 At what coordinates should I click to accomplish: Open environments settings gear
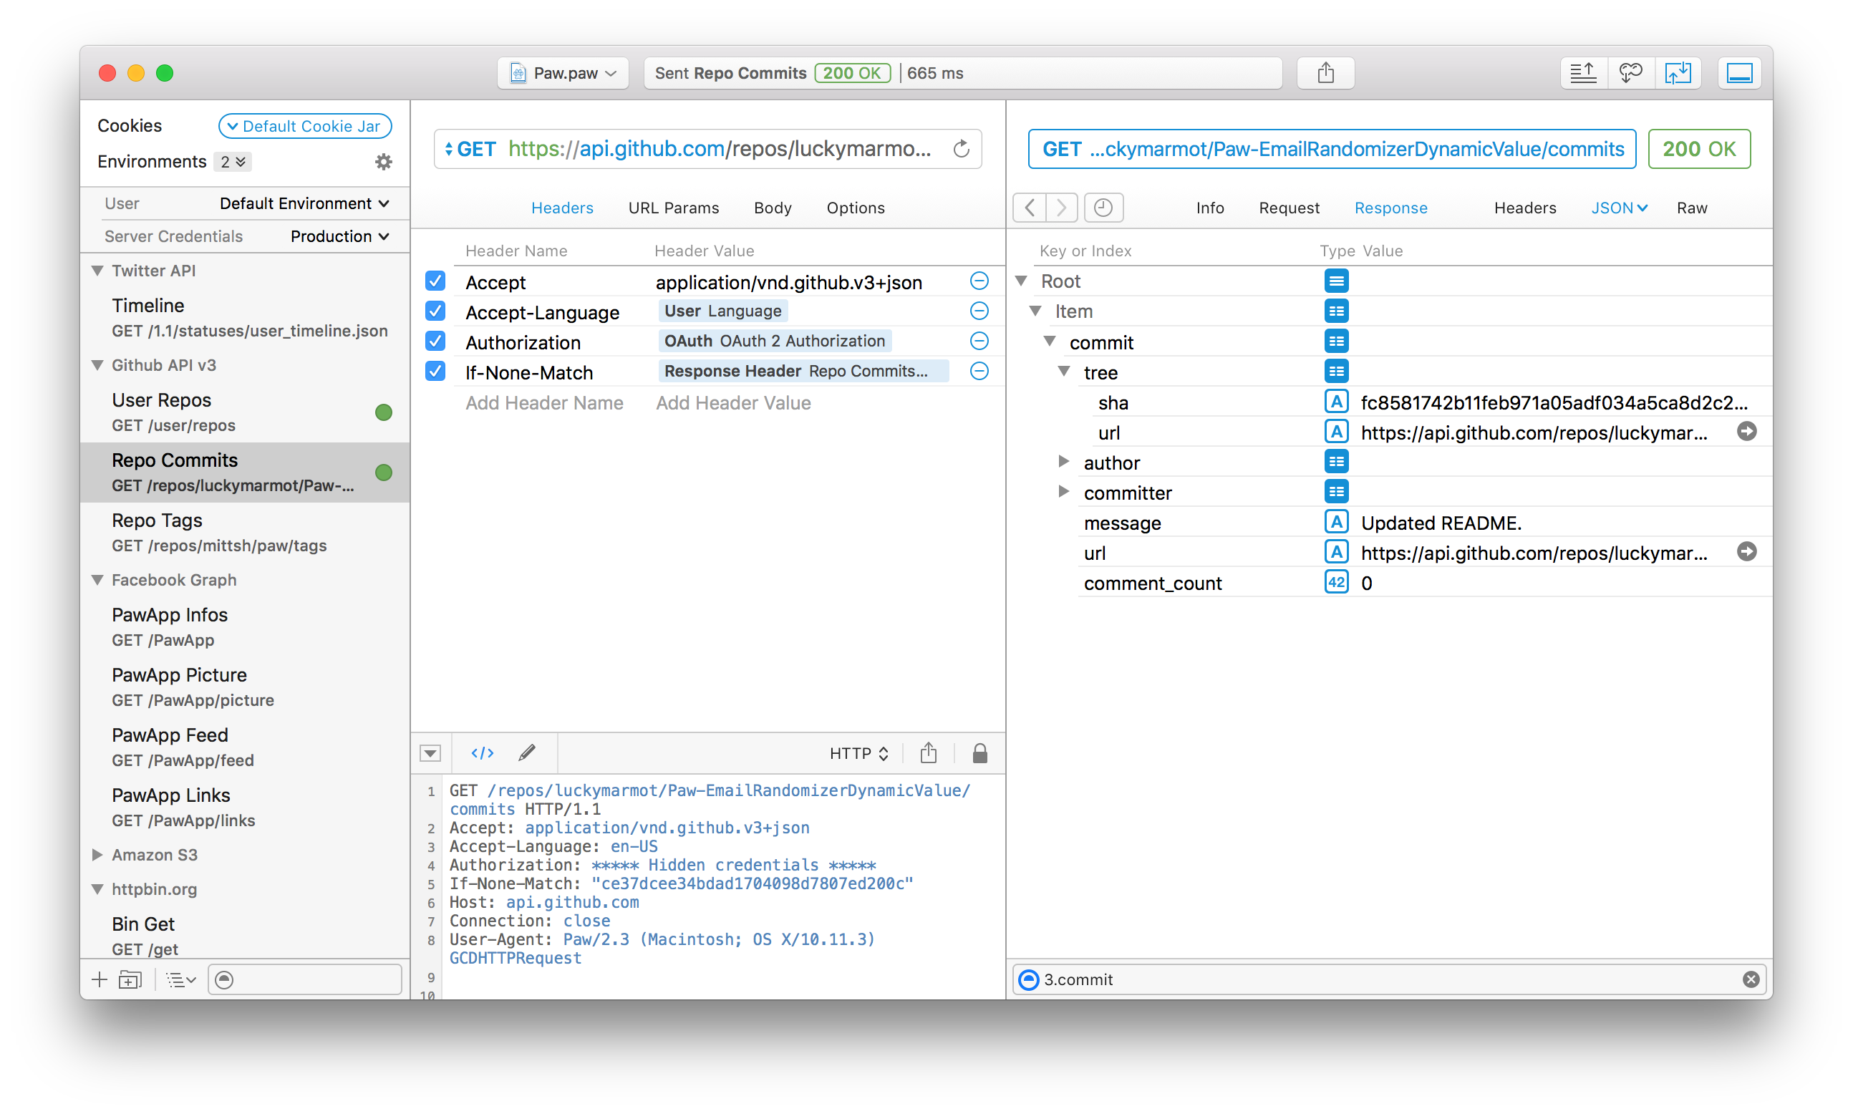(384, 161)
